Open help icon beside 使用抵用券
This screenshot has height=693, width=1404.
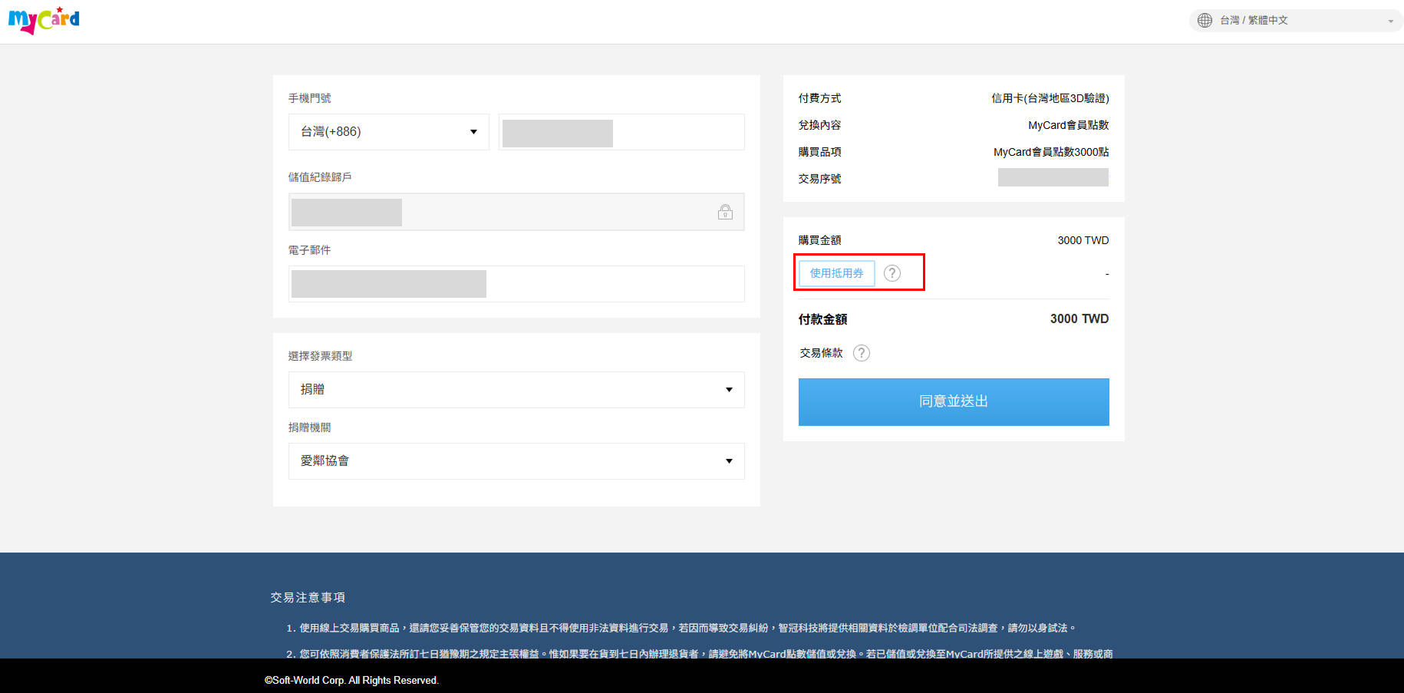pyautogui.click(x=892, y=273)
